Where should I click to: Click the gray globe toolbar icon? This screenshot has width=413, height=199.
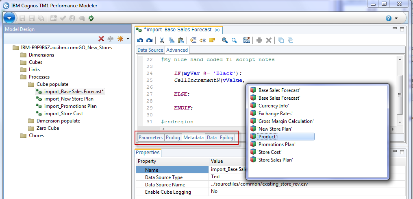click(x=72, y=18)
